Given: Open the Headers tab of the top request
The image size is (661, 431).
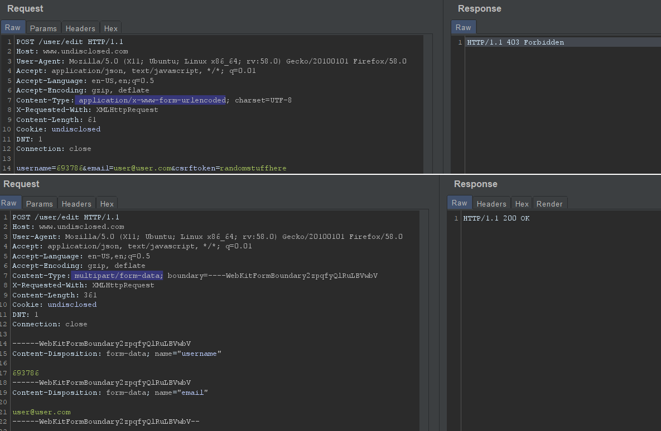Looking at the screenshot, I should point(80,28).
